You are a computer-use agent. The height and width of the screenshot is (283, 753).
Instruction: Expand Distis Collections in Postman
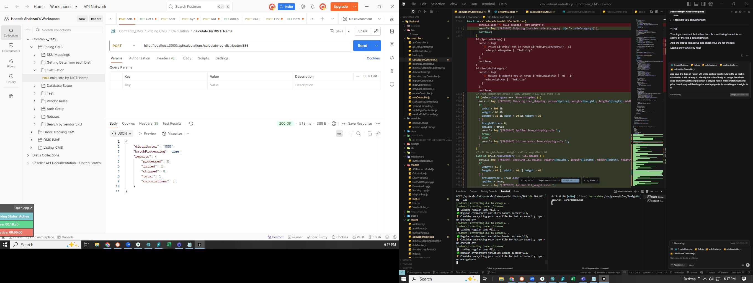coord(28,156)
